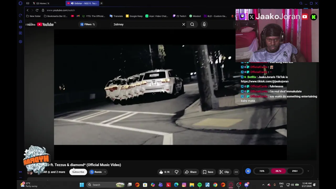The width and height of the screenshot is (336, 189).
Task: Open Instagram from the taskbar
Action: click(184, 185)
